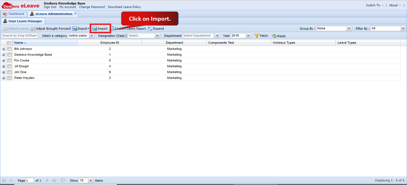Open the My Account link
407x185 pixels.
point(68,7)
